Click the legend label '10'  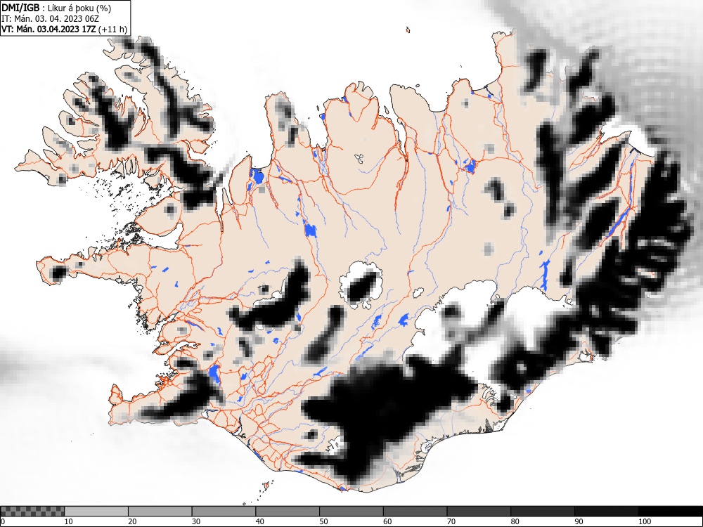pos(69,521)
